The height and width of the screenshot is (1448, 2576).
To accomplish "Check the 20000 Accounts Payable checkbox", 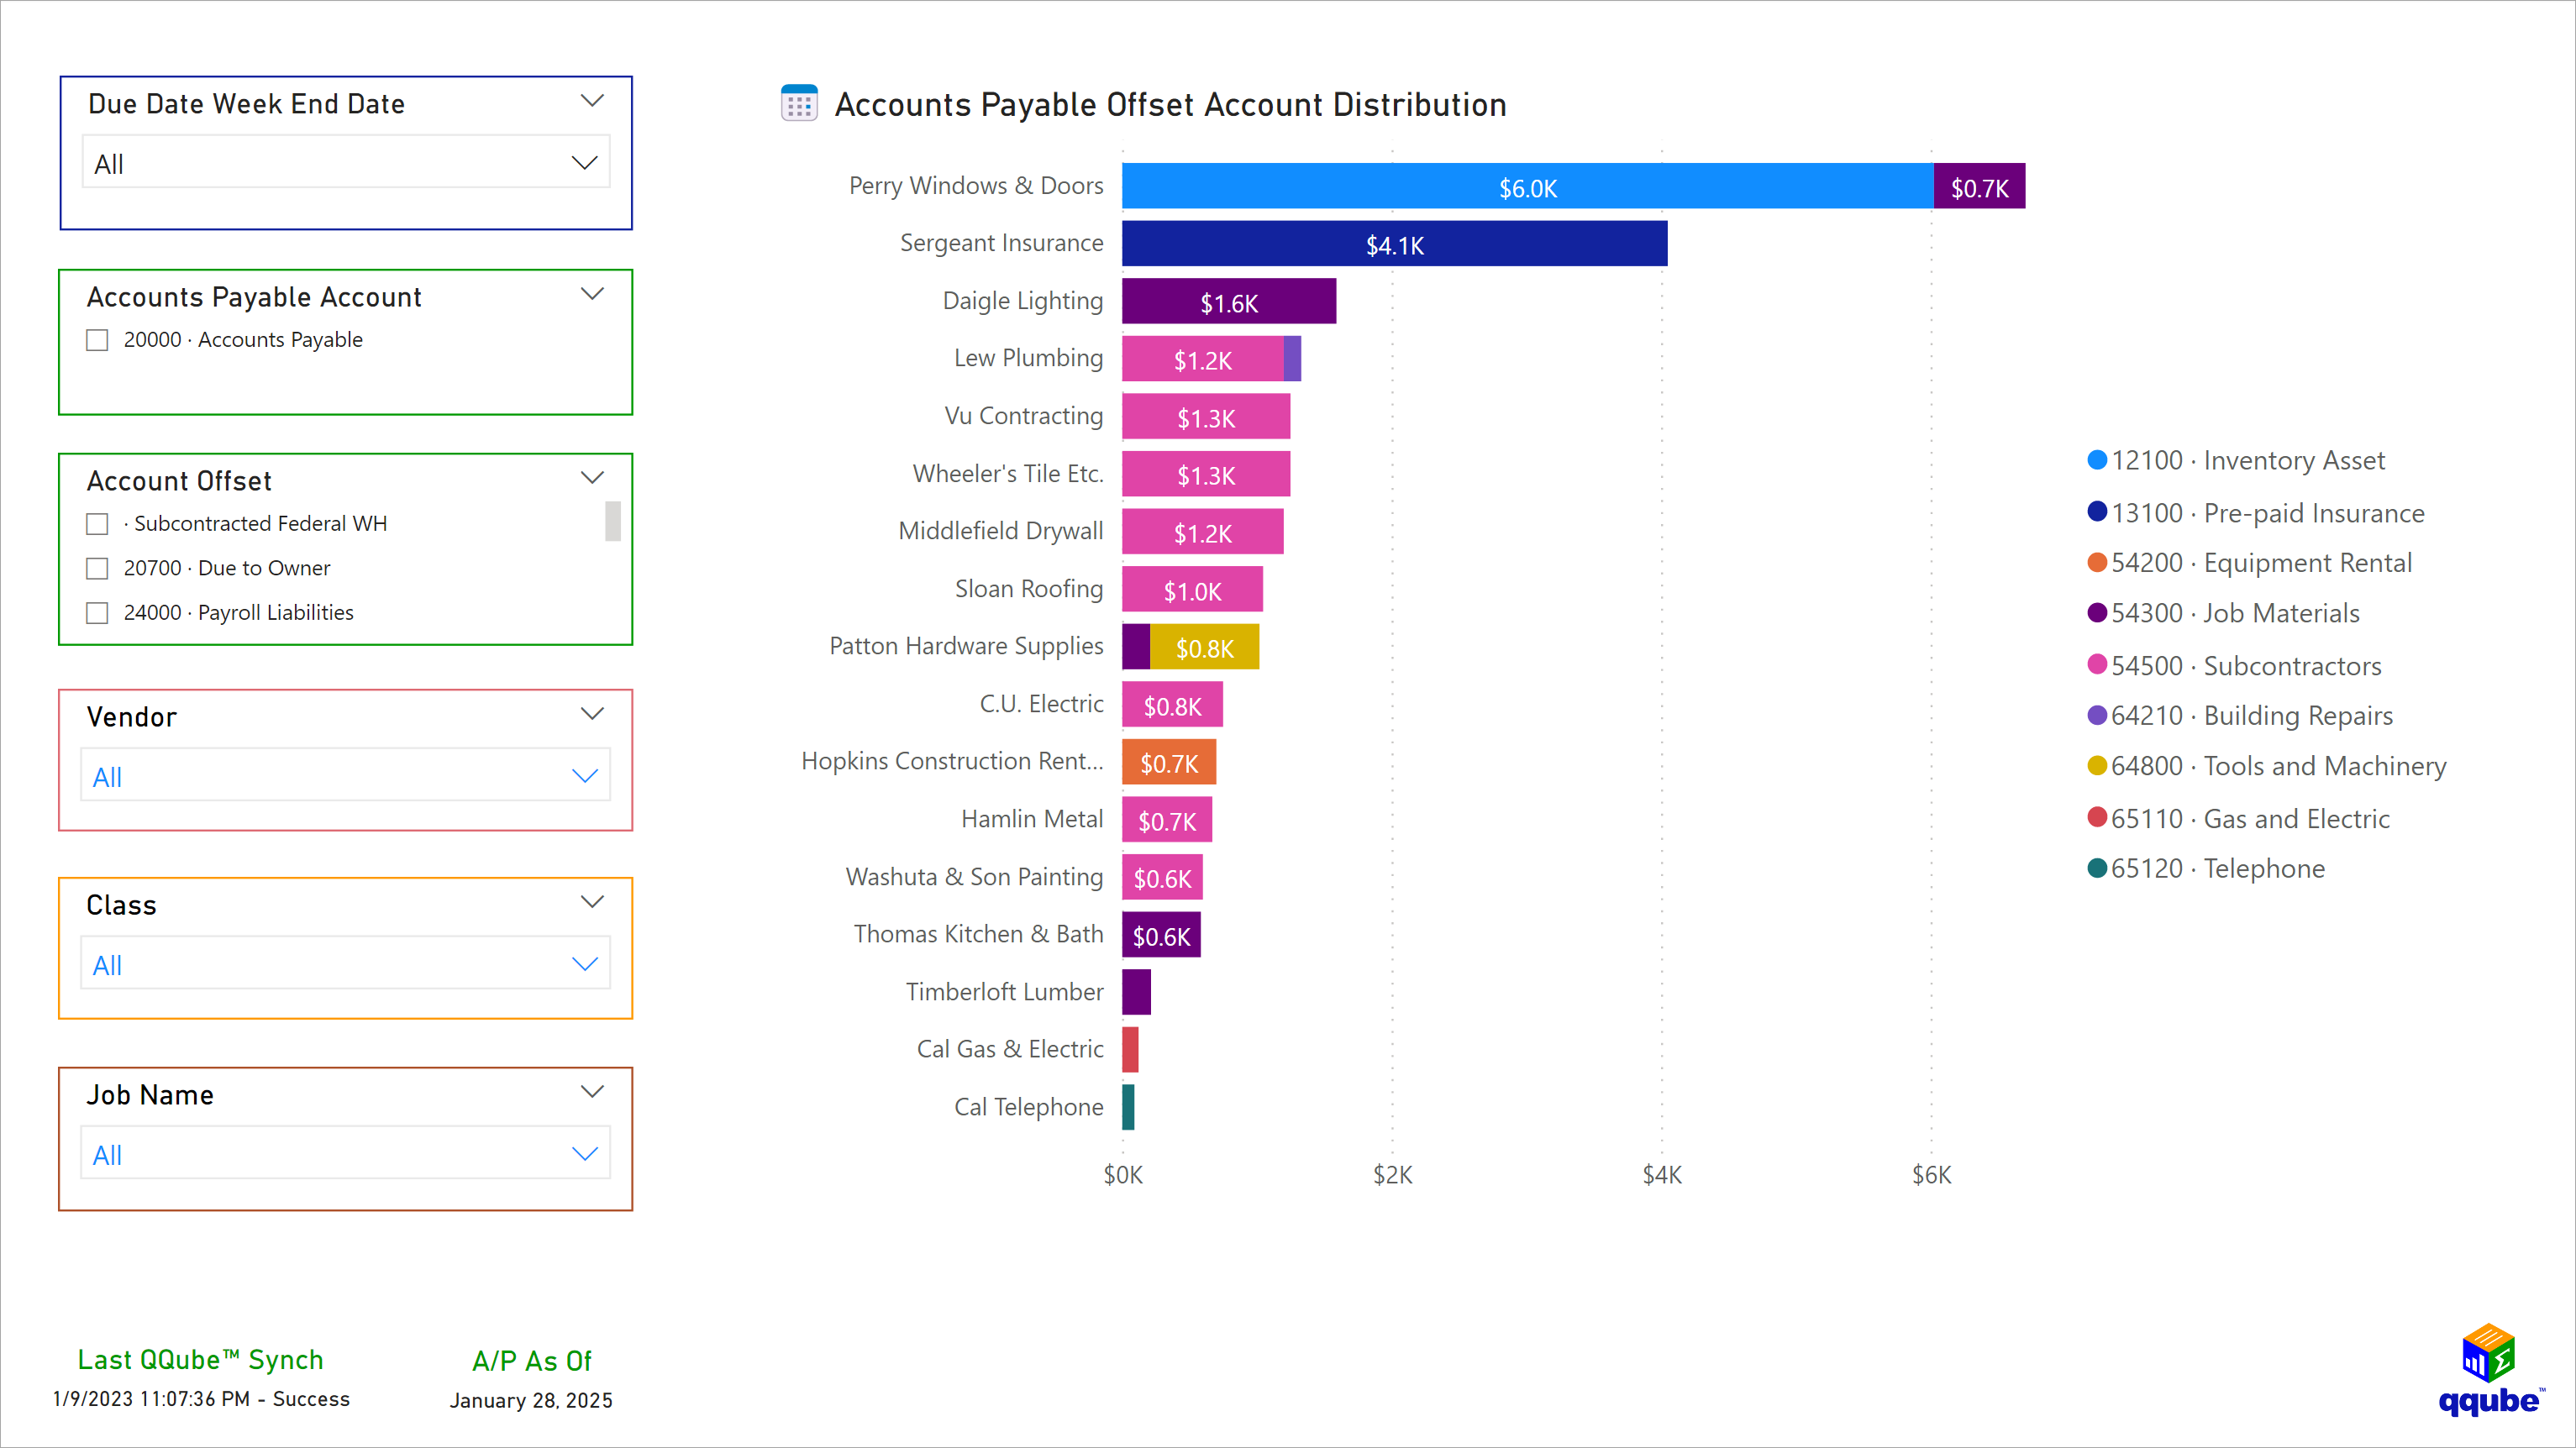I will [97, 340].
